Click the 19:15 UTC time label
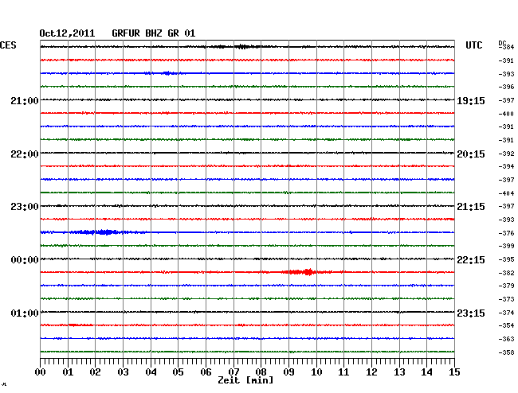 tap(471, 101)
